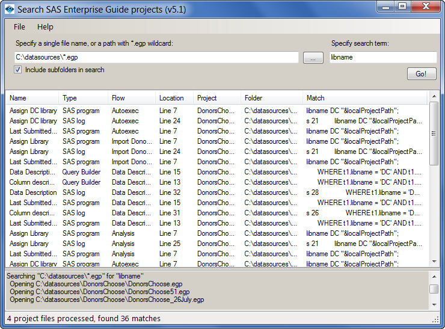Image resolution: width=445 pixels, height=329 pixels.
Task: Sort by the Type column header
Action: pyautogui.click(x=84, y=98)
